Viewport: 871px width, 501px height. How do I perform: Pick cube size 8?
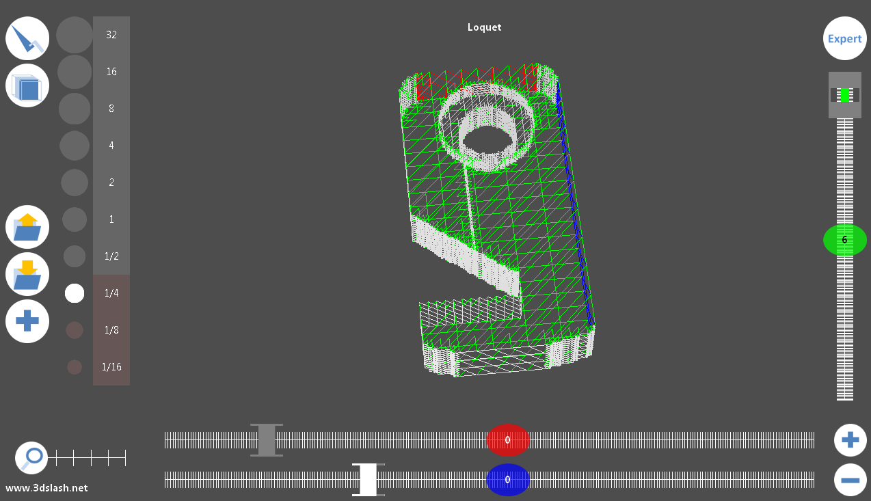111,109
